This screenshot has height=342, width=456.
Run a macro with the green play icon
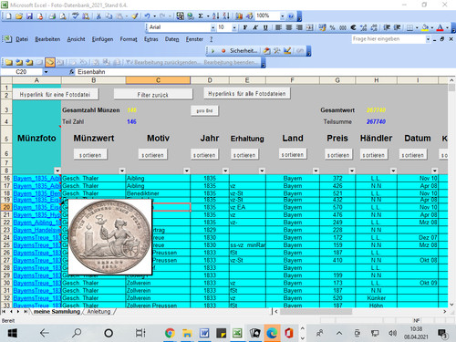click(x=212, y=51)
